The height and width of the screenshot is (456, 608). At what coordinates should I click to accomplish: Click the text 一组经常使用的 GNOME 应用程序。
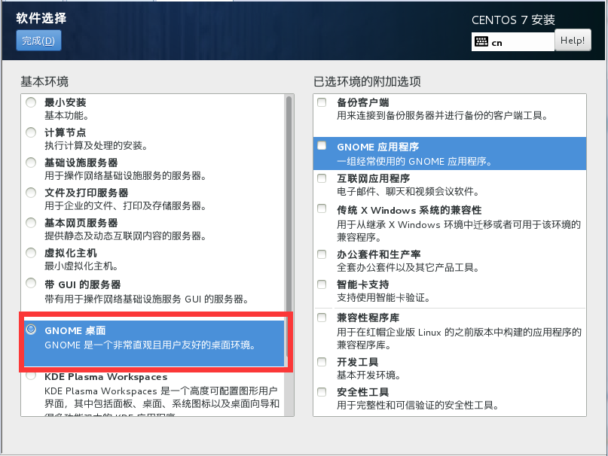tap(414, 162)
